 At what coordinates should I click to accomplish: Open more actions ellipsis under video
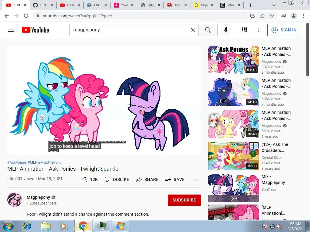[195, 180]
